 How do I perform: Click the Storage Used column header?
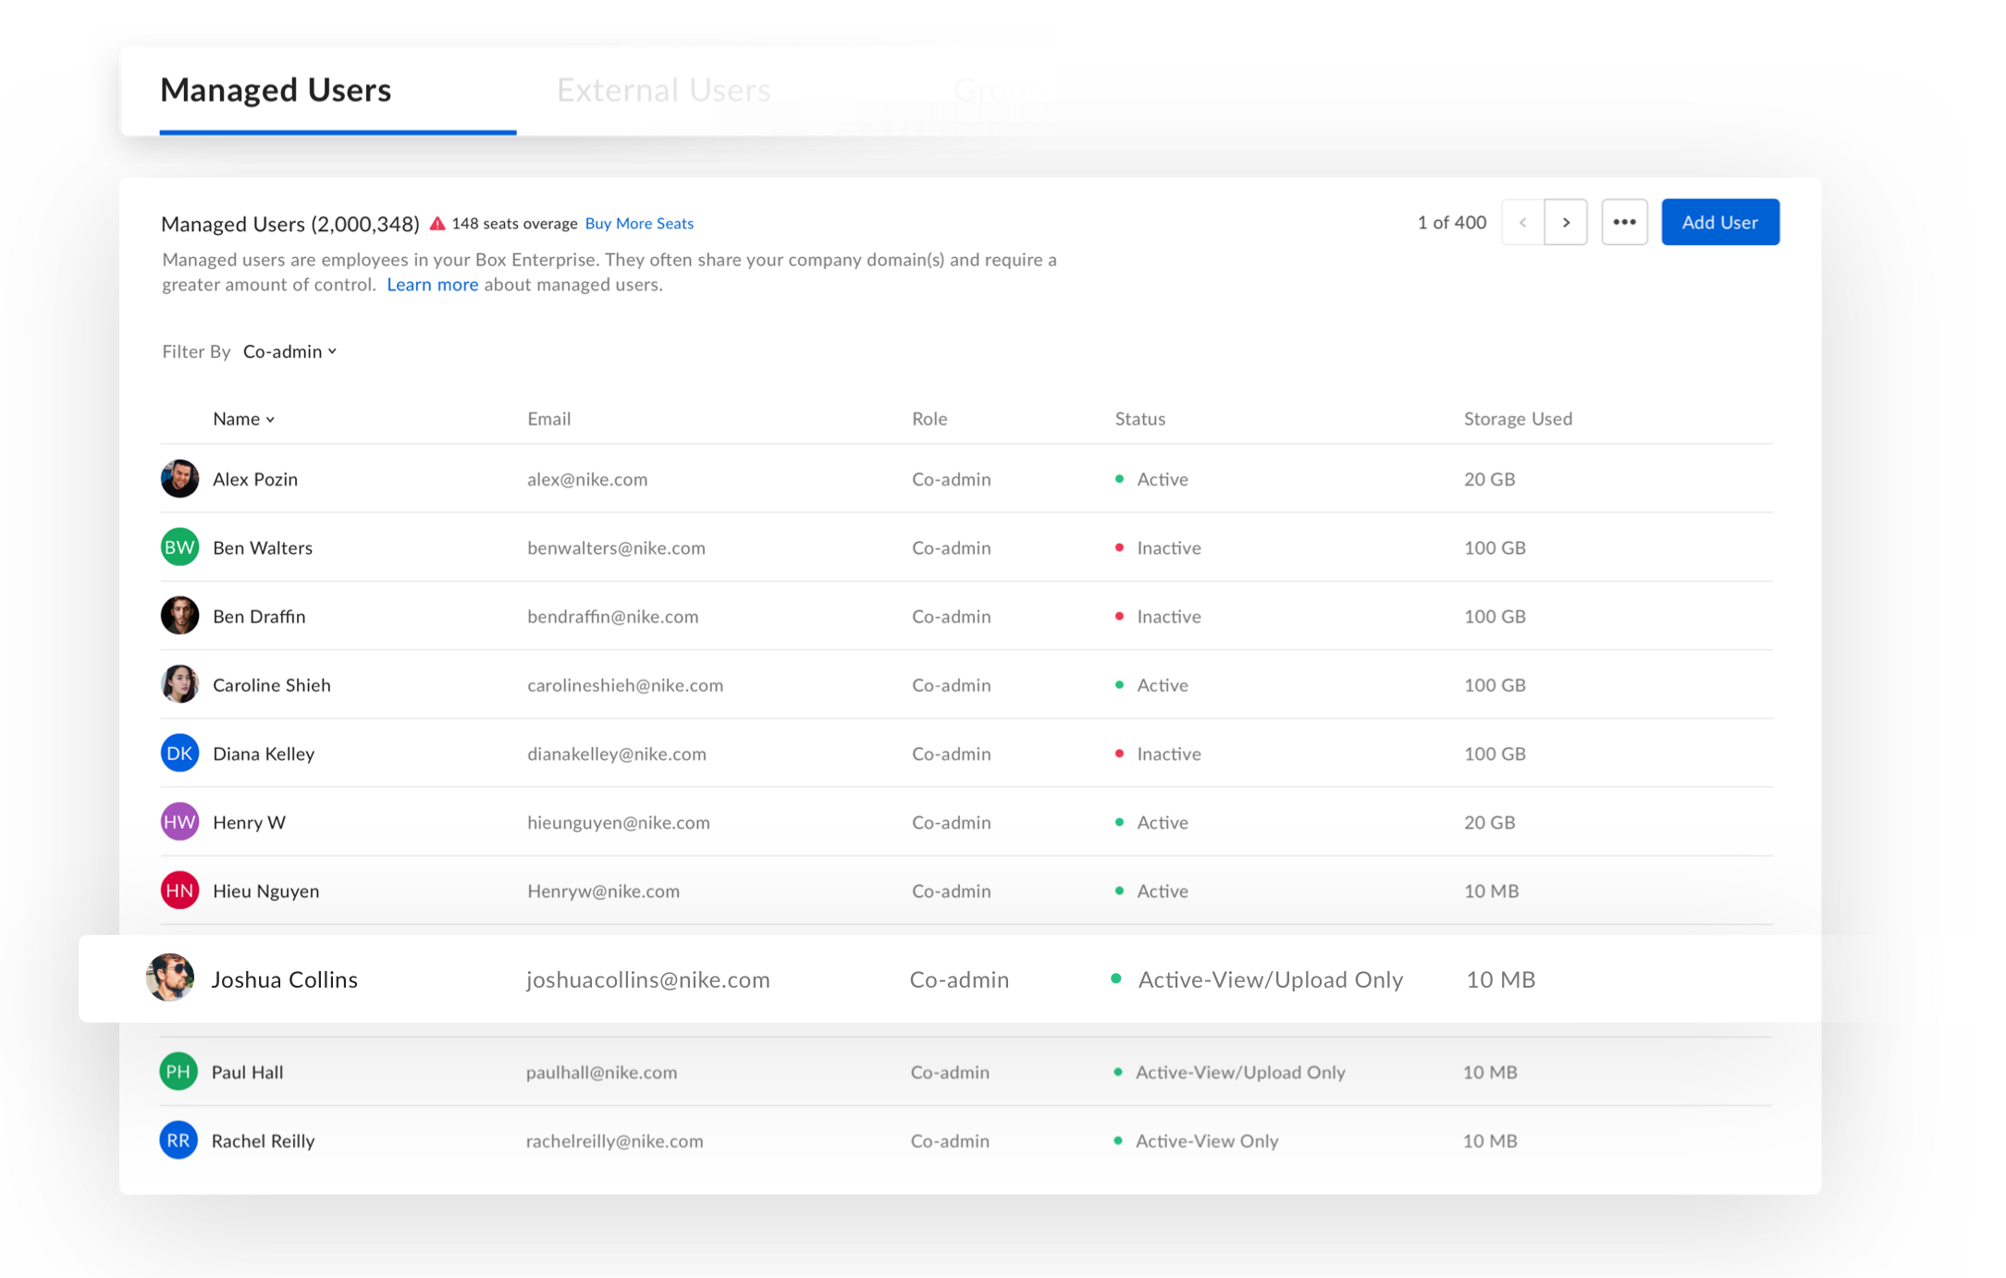click(1518, 419)
